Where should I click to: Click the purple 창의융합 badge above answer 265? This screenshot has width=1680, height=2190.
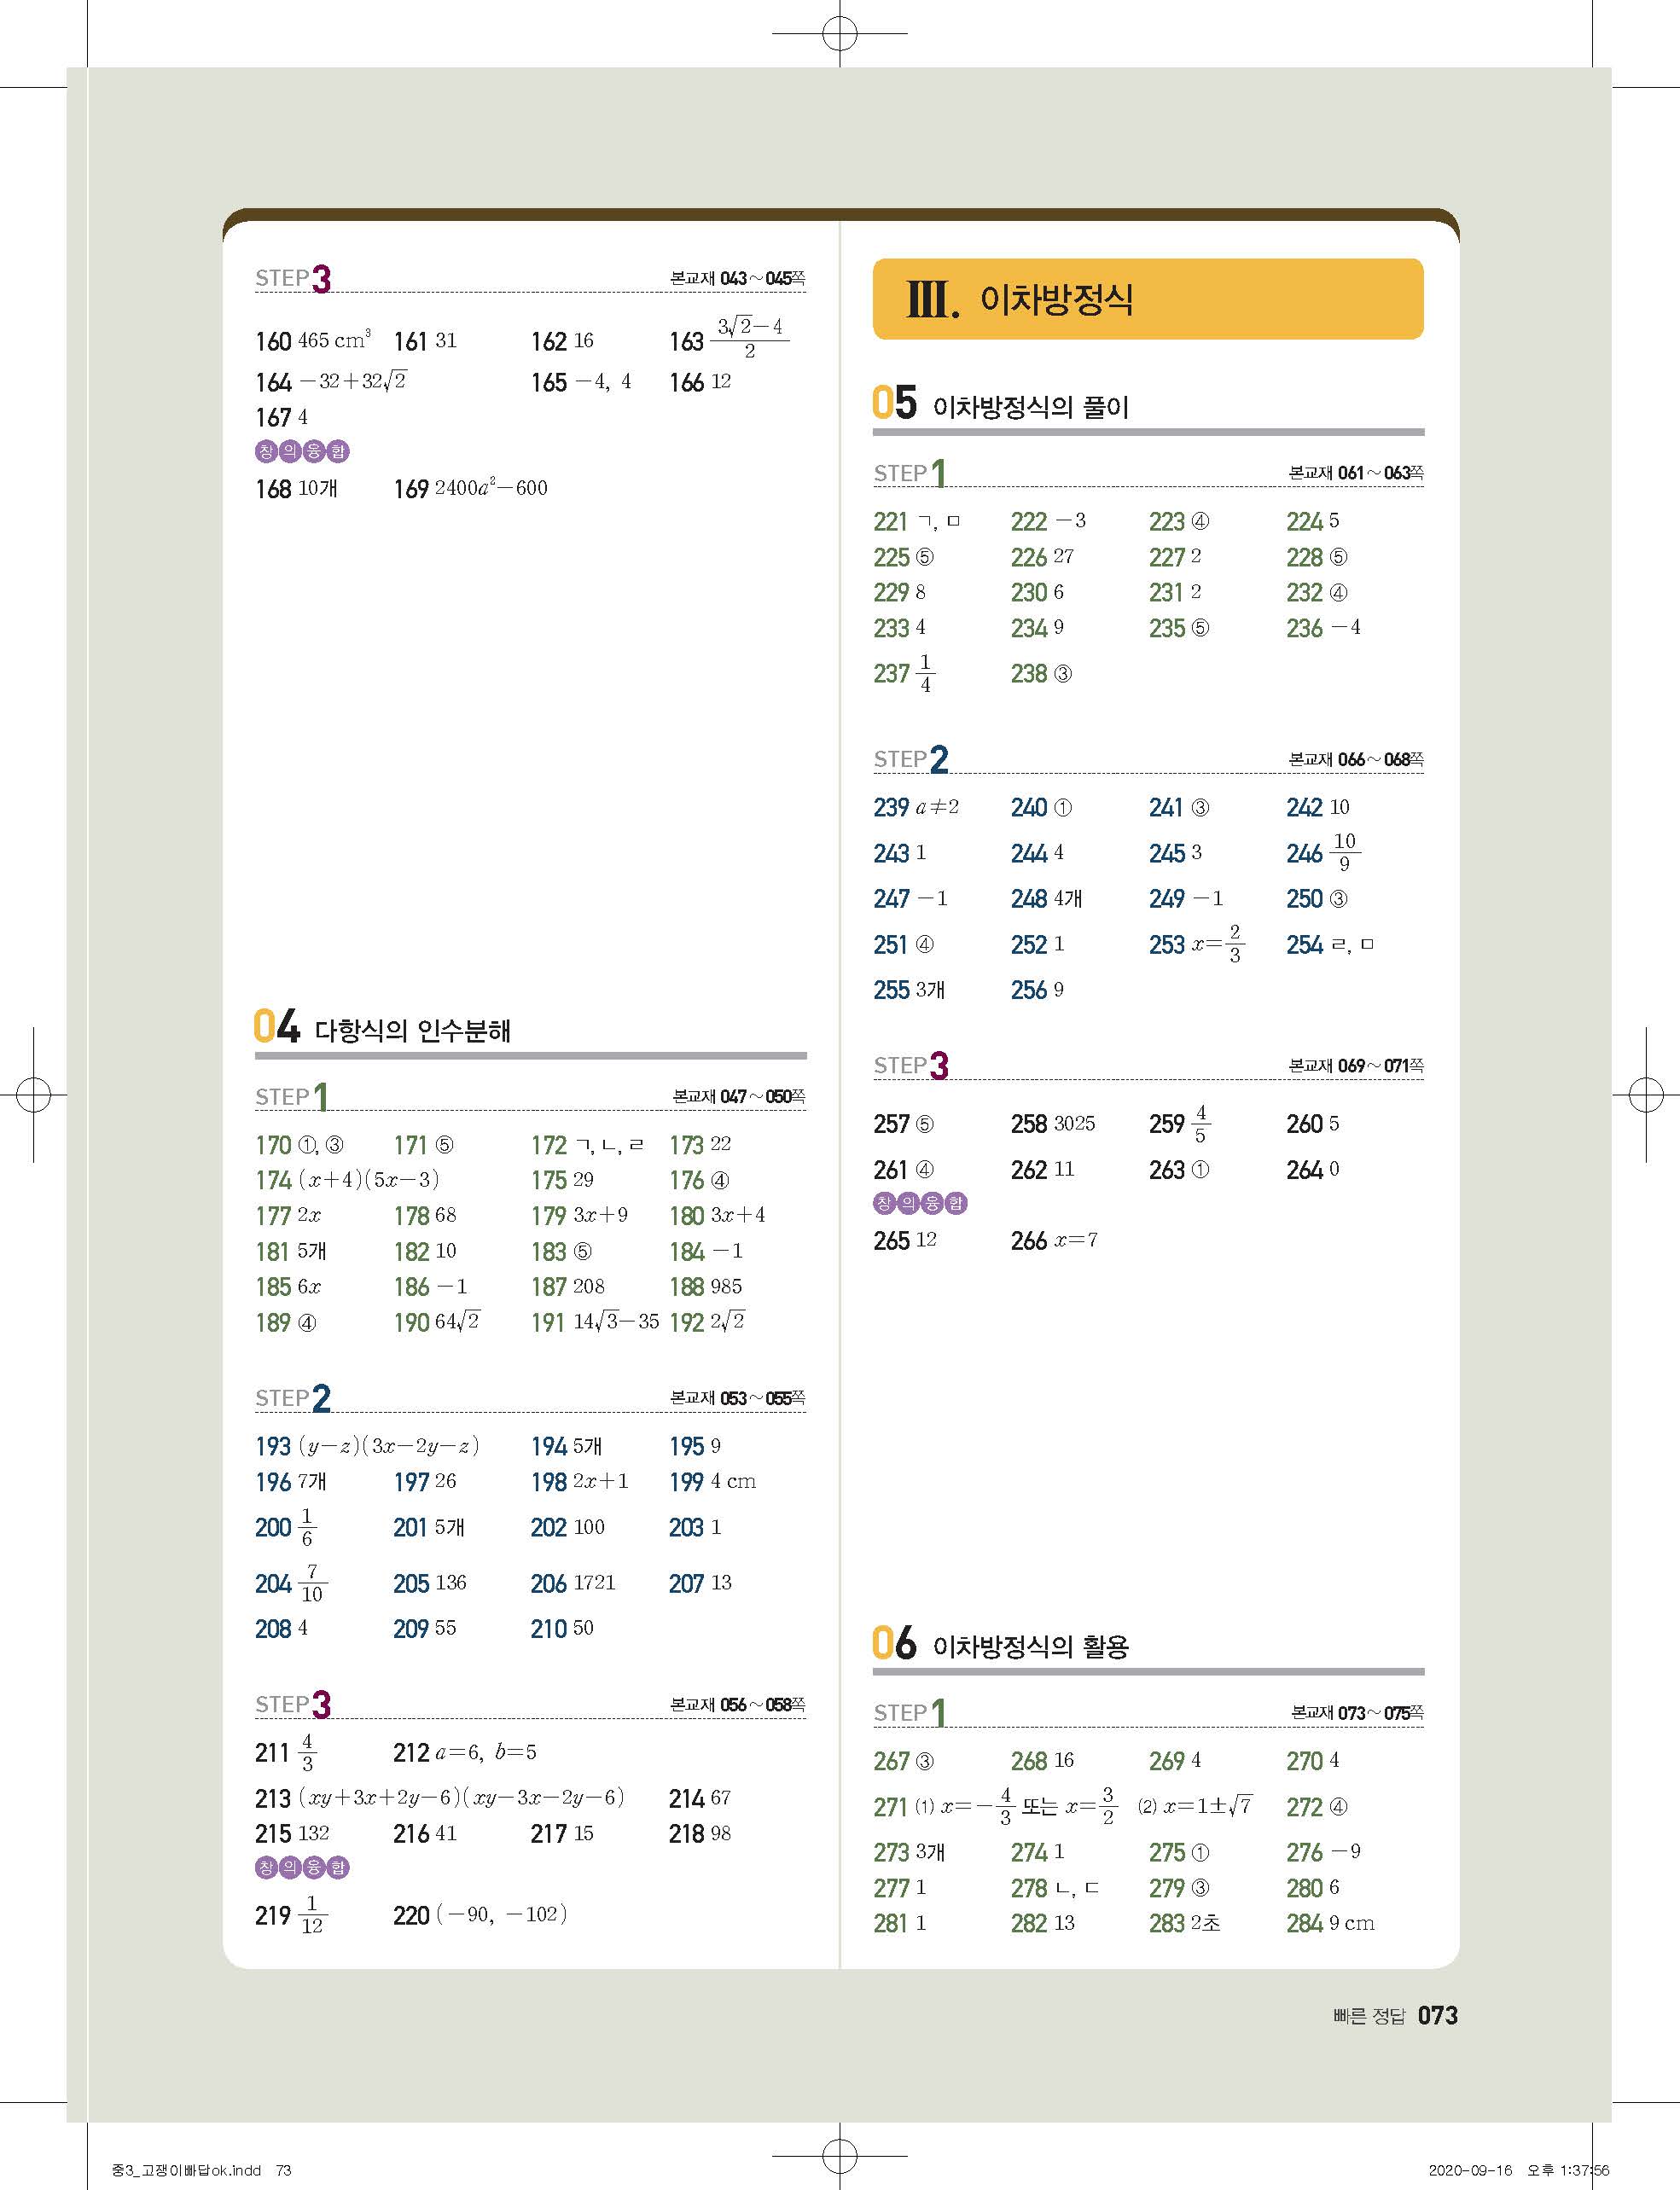click(920, 1203)
